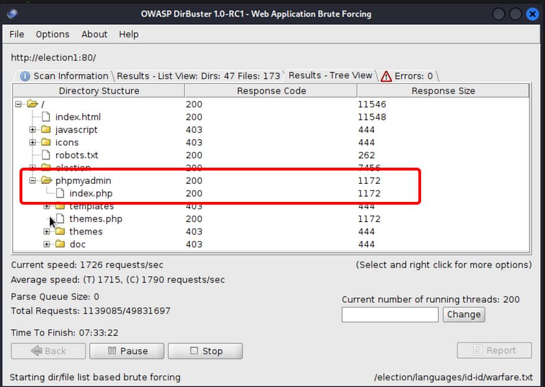This screenshot has height=387, width=545.
Task: Expand the themes folder node
Action: point(46,231)
